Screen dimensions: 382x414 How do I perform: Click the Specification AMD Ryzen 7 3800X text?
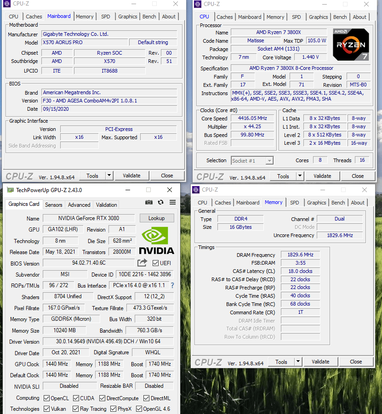[x=291, y=68]
